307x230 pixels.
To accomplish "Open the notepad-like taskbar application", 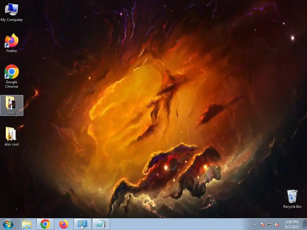I will [101, 224].
